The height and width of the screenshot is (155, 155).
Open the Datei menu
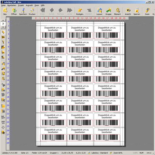[3, 5]
